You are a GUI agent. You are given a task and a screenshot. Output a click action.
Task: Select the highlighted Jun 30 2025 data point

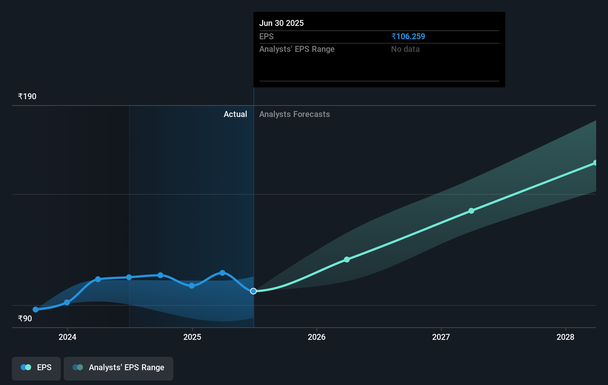(253, 291)
